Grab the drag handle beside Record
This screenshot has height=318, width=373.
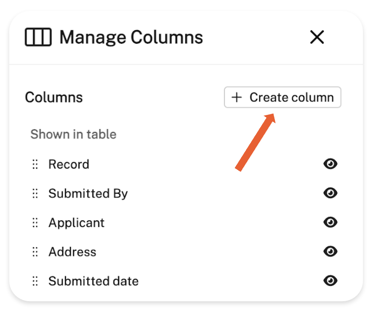click(35, 164)
